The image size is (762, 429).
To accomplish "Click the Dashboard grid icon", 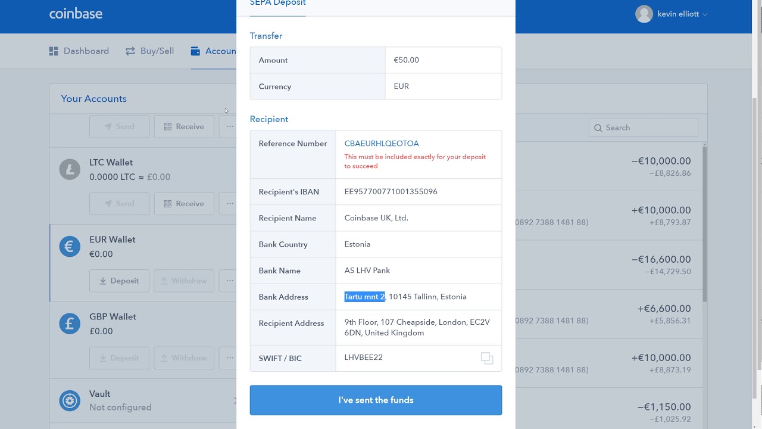I will point(54,51).
